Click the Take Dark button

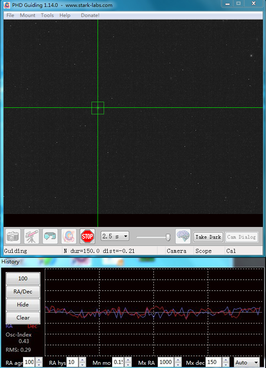(x=208, y=237)
